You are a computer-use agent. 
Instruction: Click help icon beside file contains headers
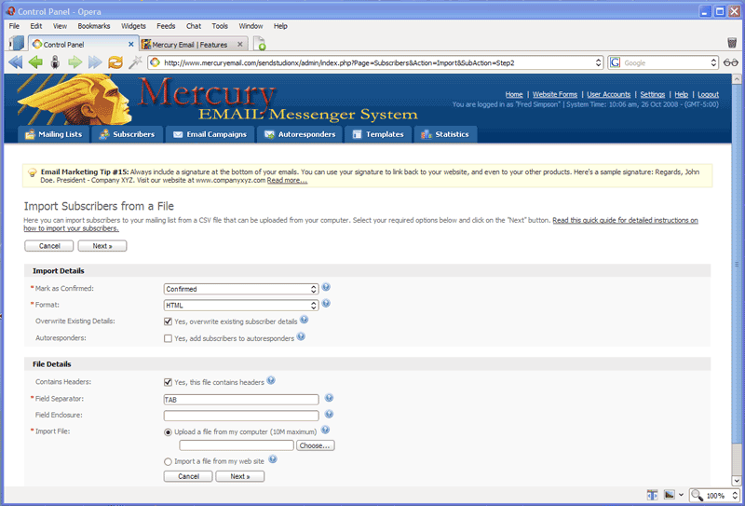(x=271, y=380)
